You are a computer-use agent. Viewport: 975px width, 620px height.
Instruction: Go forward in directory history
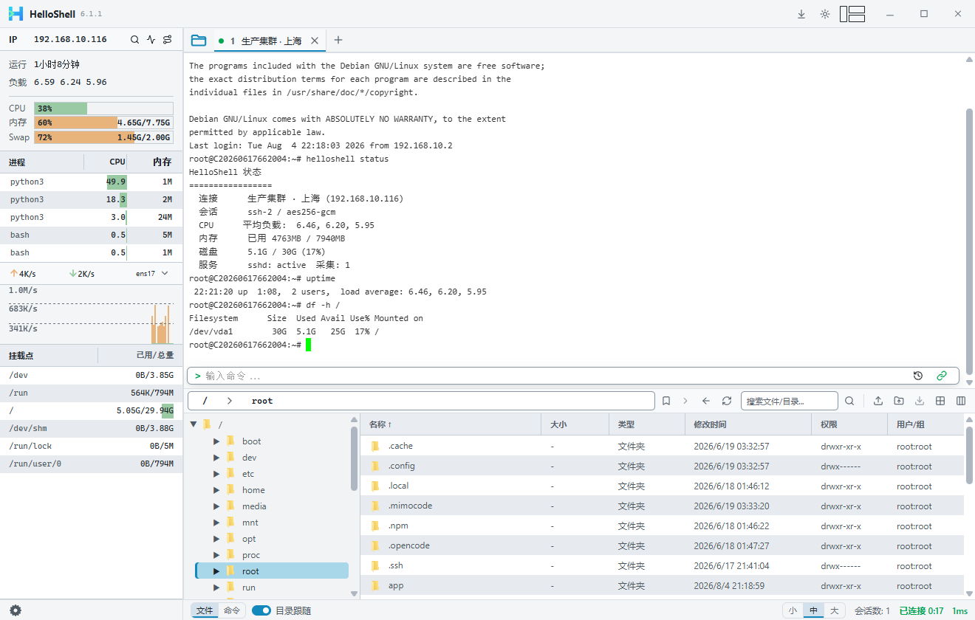[685, 401]
